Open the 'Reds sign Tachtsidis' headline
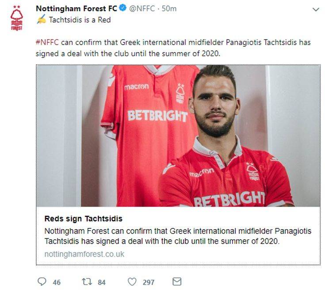The image size is (325, 291). 84,219
